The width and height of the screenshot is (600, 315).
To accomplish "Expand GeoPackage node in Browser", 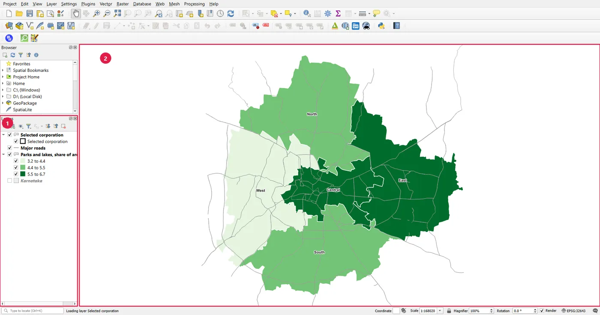I will click(3, 103).
